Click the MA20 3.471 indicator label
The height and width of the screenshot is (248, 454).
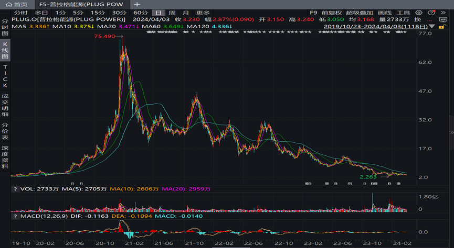118,26
